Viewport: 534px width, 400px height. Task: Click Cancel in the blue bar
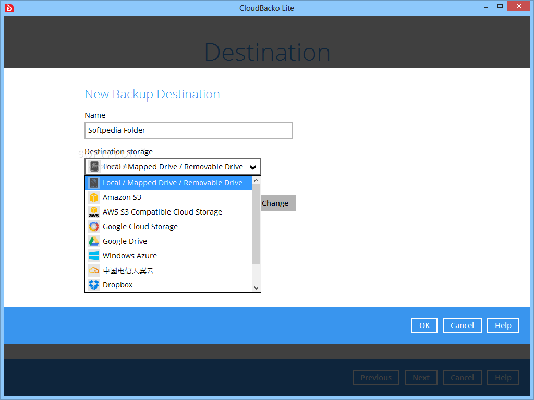tap(462, 326)
